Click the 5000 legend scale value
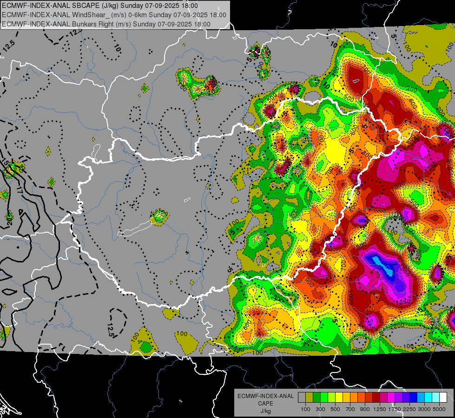Screen dimensions: 455x418 [x=439, y=409]
